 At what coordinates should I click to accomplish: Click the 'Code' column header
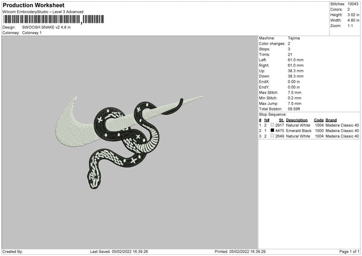pos(319,120)
